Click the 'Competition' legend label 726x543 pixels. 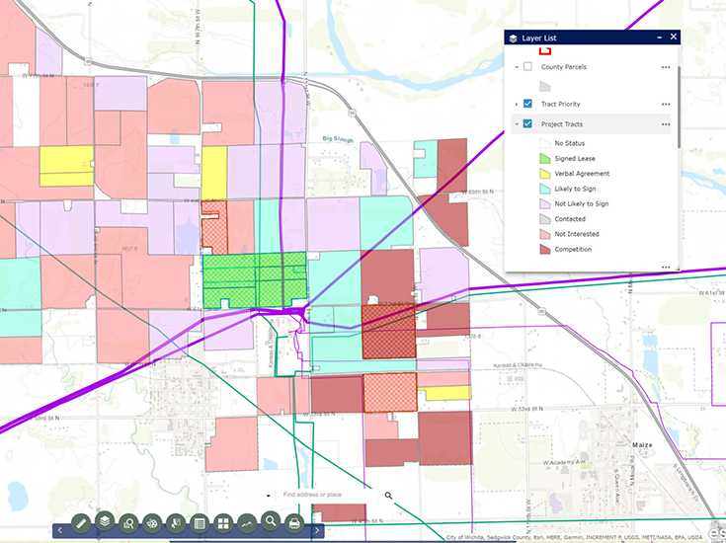click(x=573, y=250)
